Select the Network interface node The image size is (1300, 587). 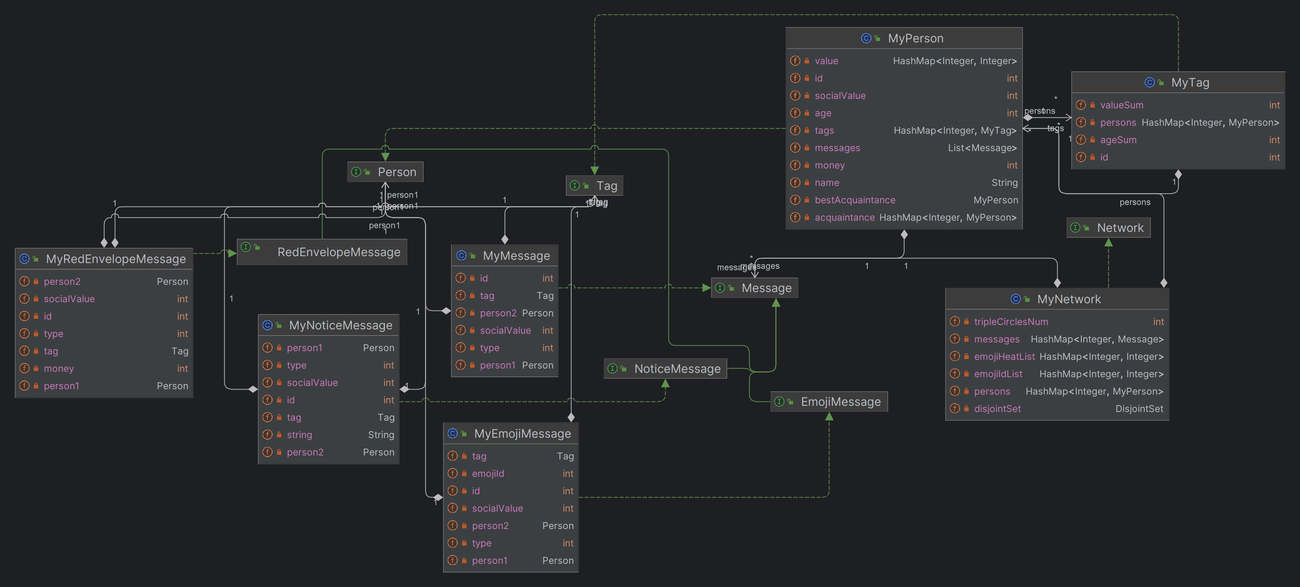click(1108, 228)
